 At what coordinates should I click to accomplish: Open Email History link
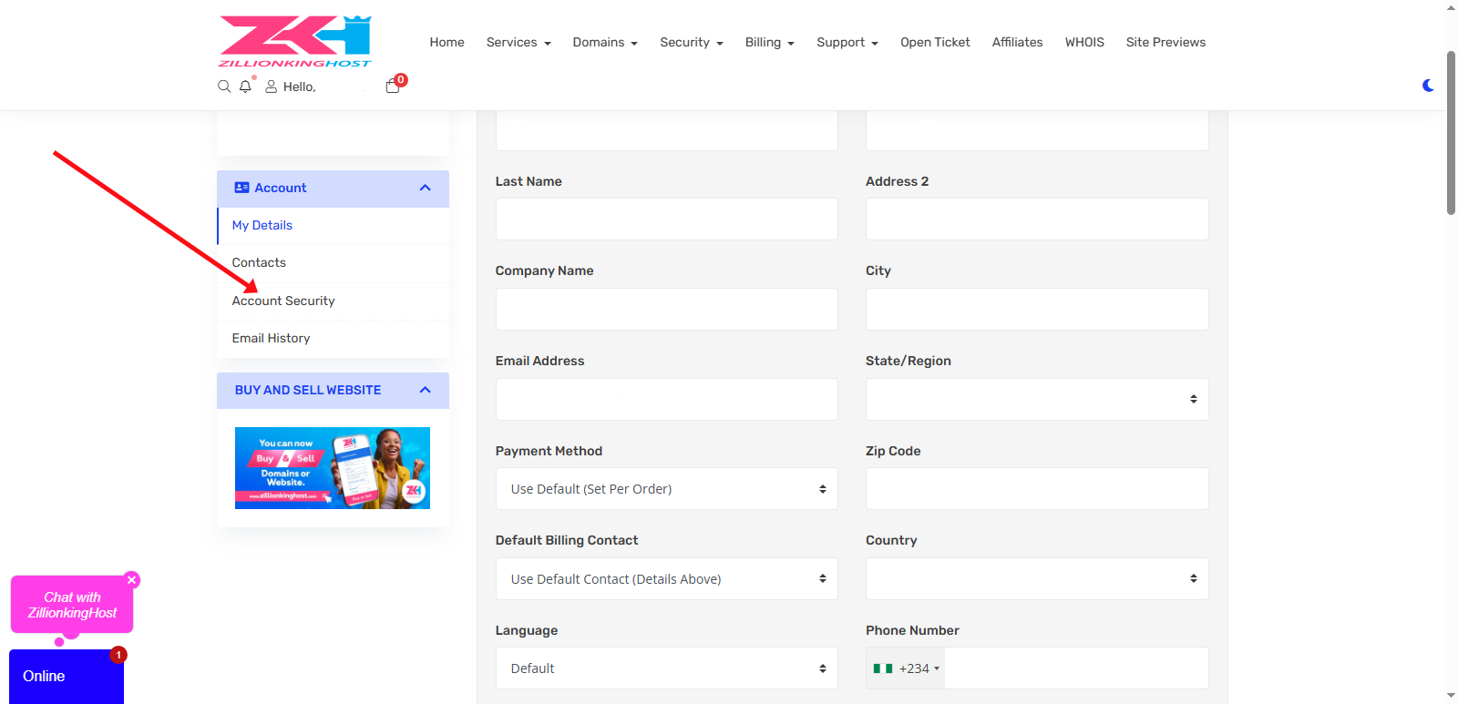coord(271,339)
